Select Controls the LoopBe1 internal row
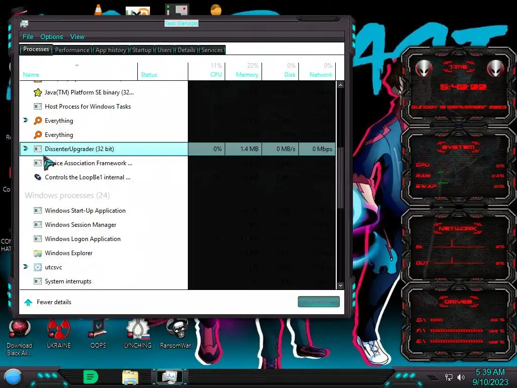The width and height of the screenshot is (517, 388). coord(178,177)
